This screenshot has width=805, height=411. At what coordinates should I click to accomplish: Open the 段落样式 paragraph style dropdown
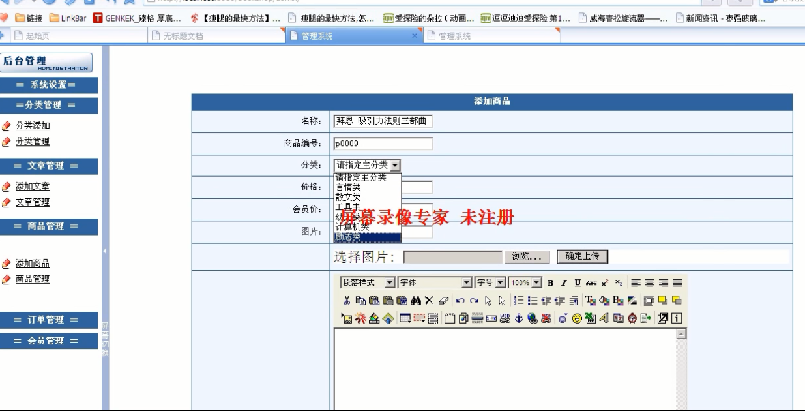tap(368, 282)
